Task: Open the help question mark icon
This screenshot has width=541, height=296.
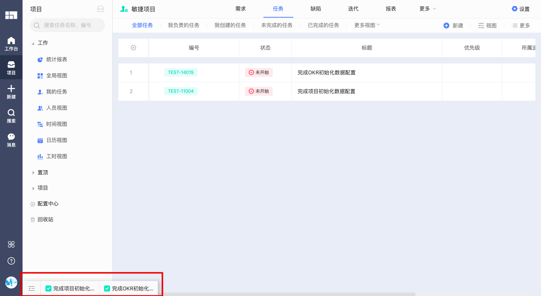Action: point(11,261)
